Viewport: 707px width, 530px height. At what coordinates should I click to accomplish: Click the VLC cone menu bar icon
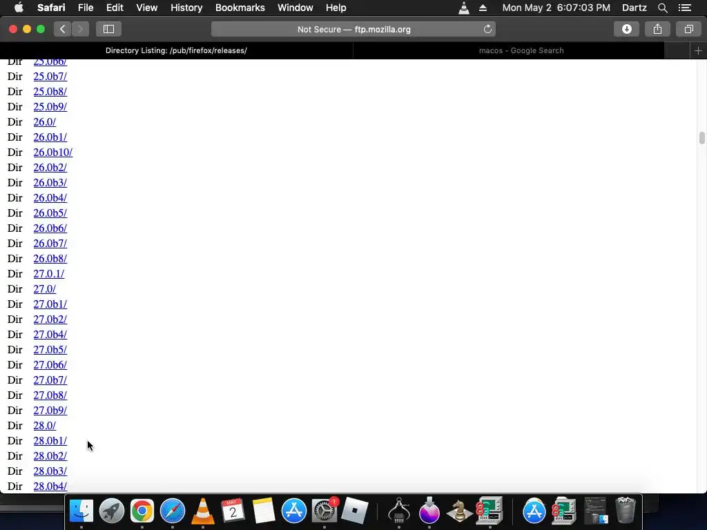[x=463, y=8]
